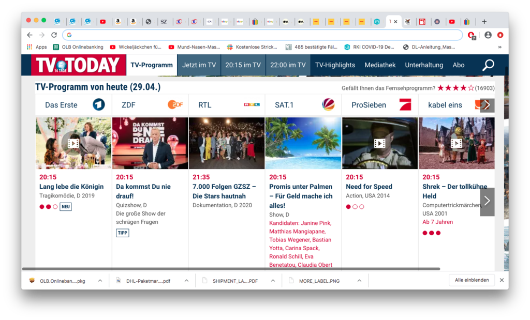
Task: Expand options for the MORE_LABEL.PNG download
Action: click(x=359, y=281)
